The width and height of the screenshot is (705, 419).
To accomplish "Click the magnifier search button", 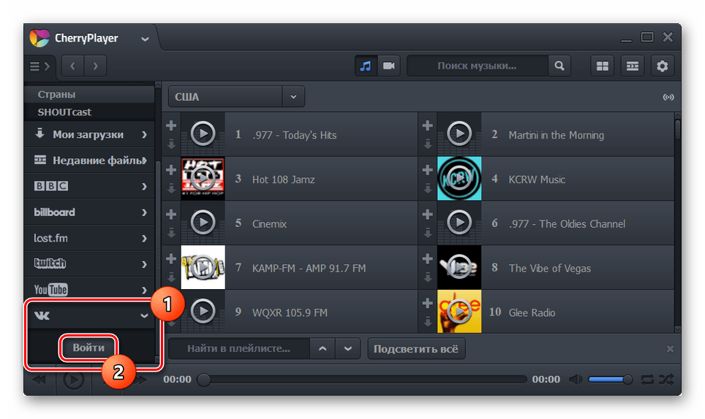I will point(559,66).
